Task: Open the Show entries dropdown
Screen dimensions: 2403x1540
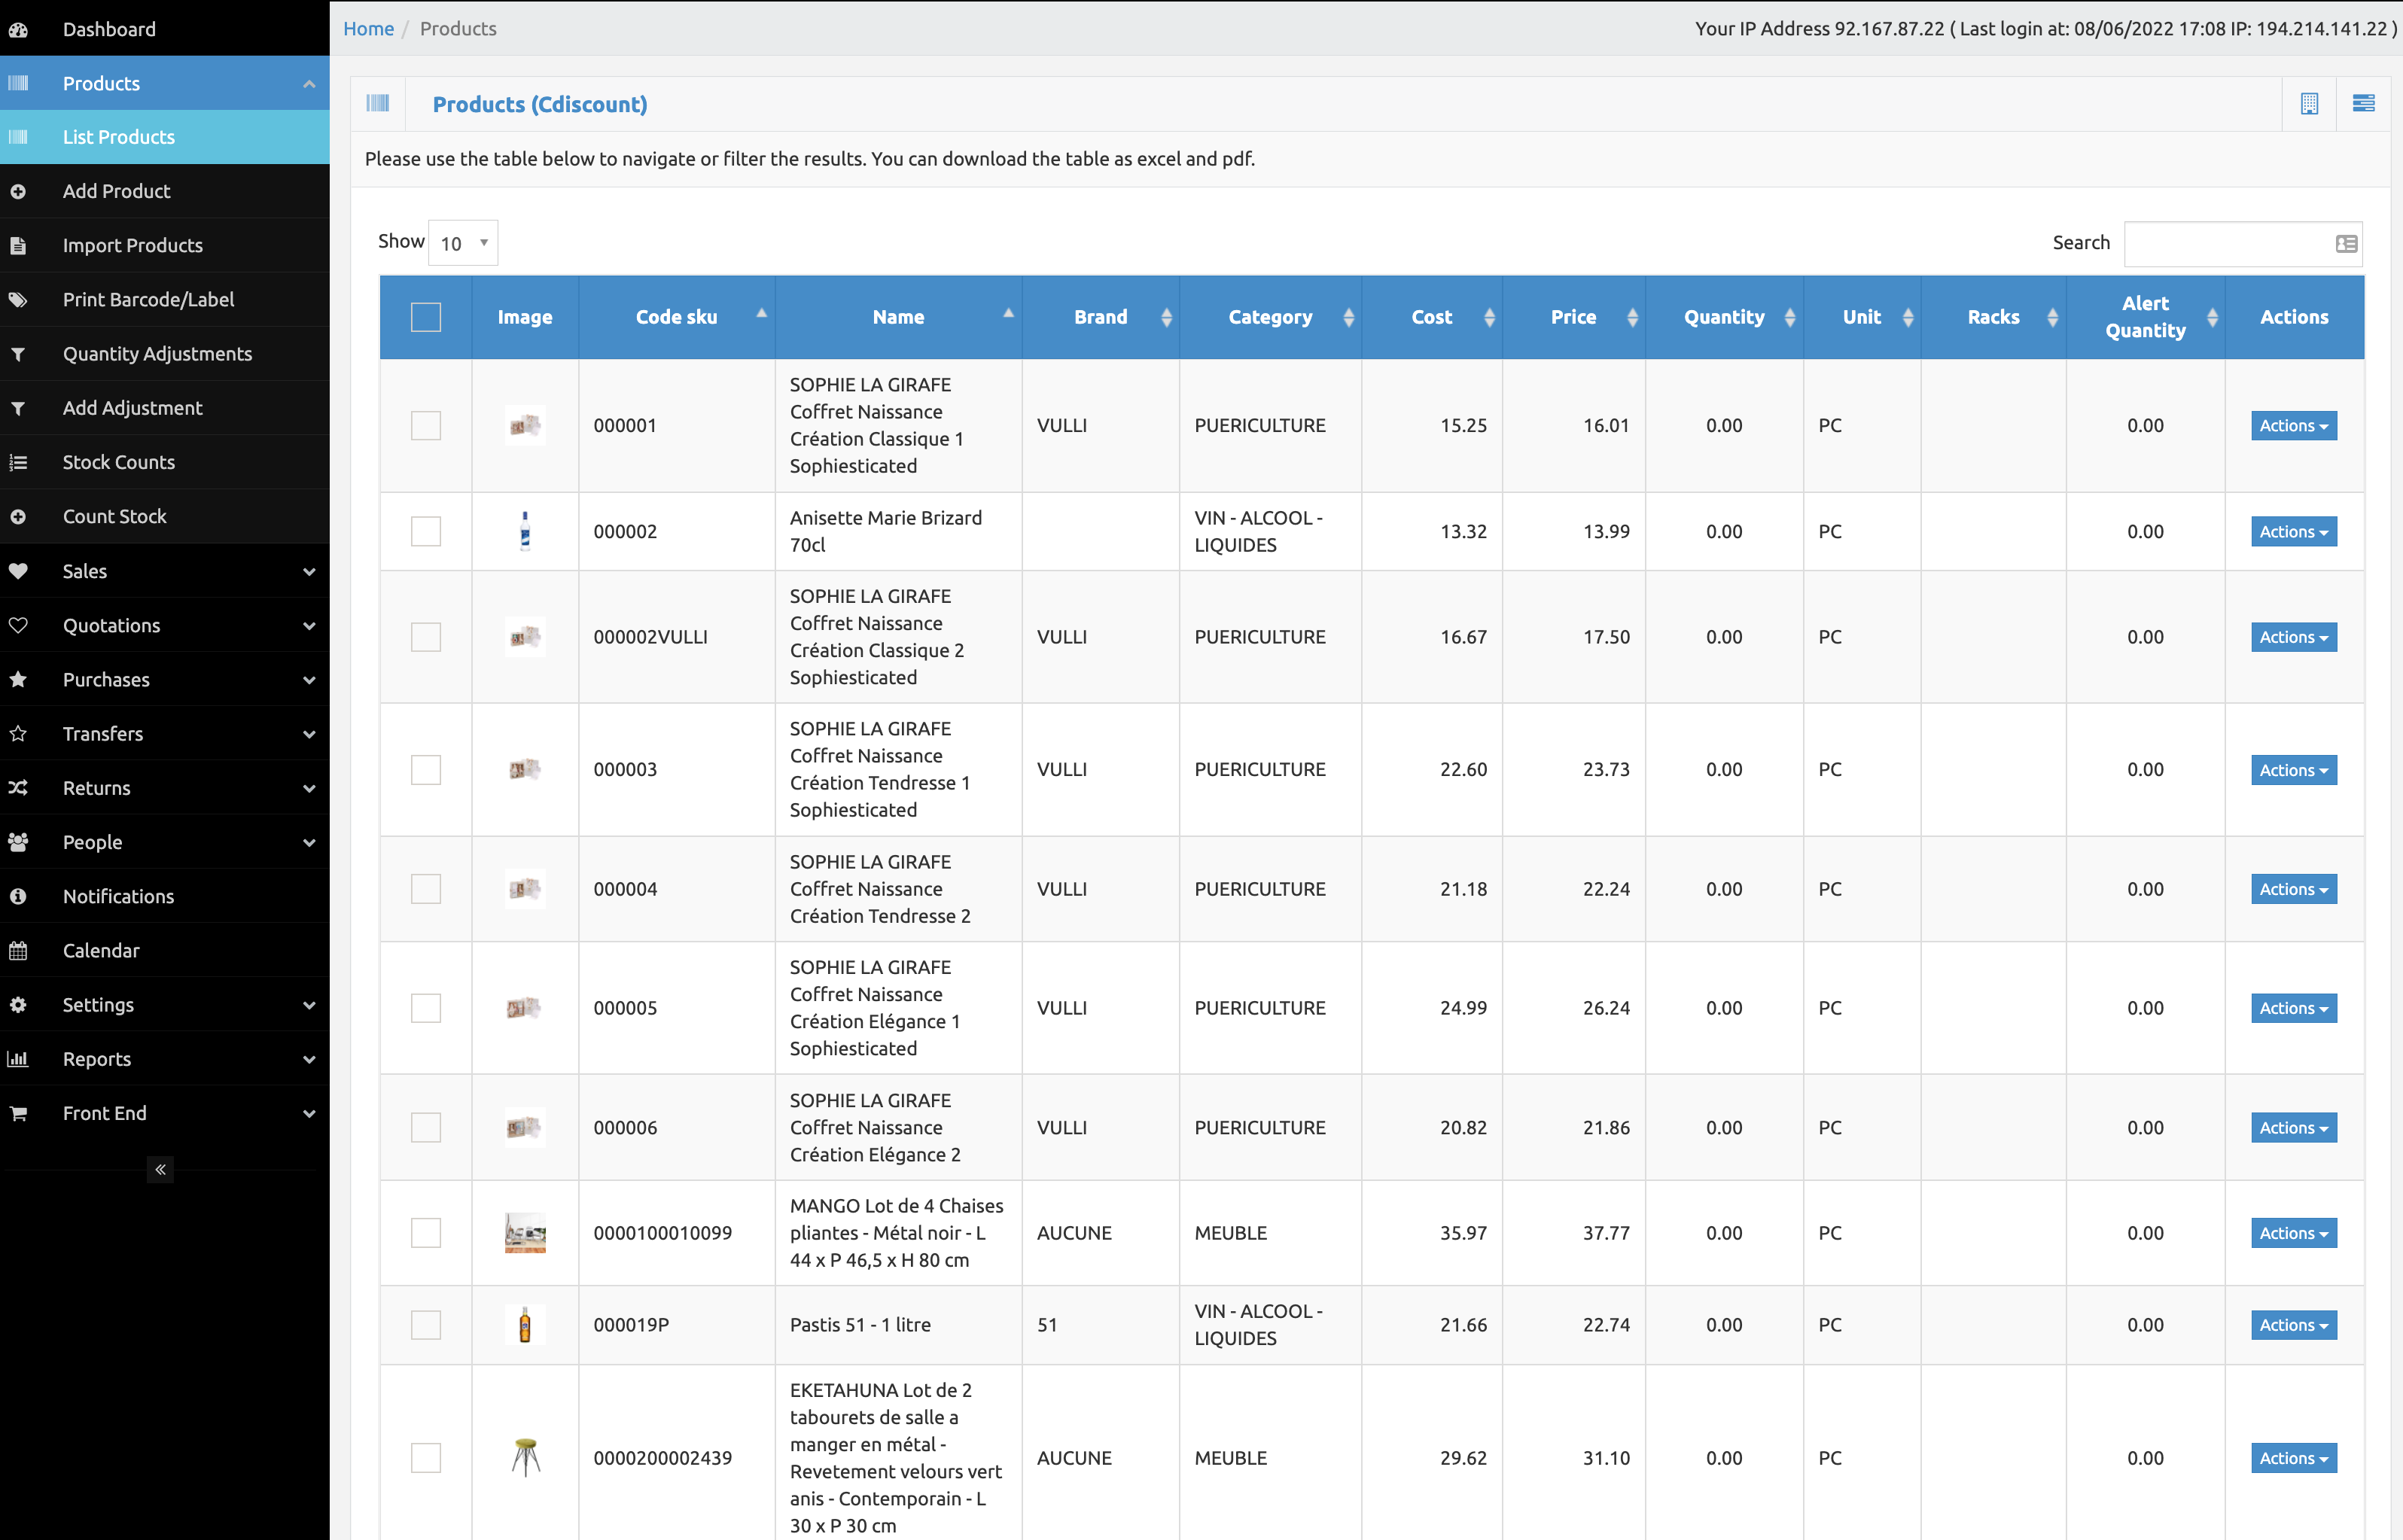Action: 463,243
